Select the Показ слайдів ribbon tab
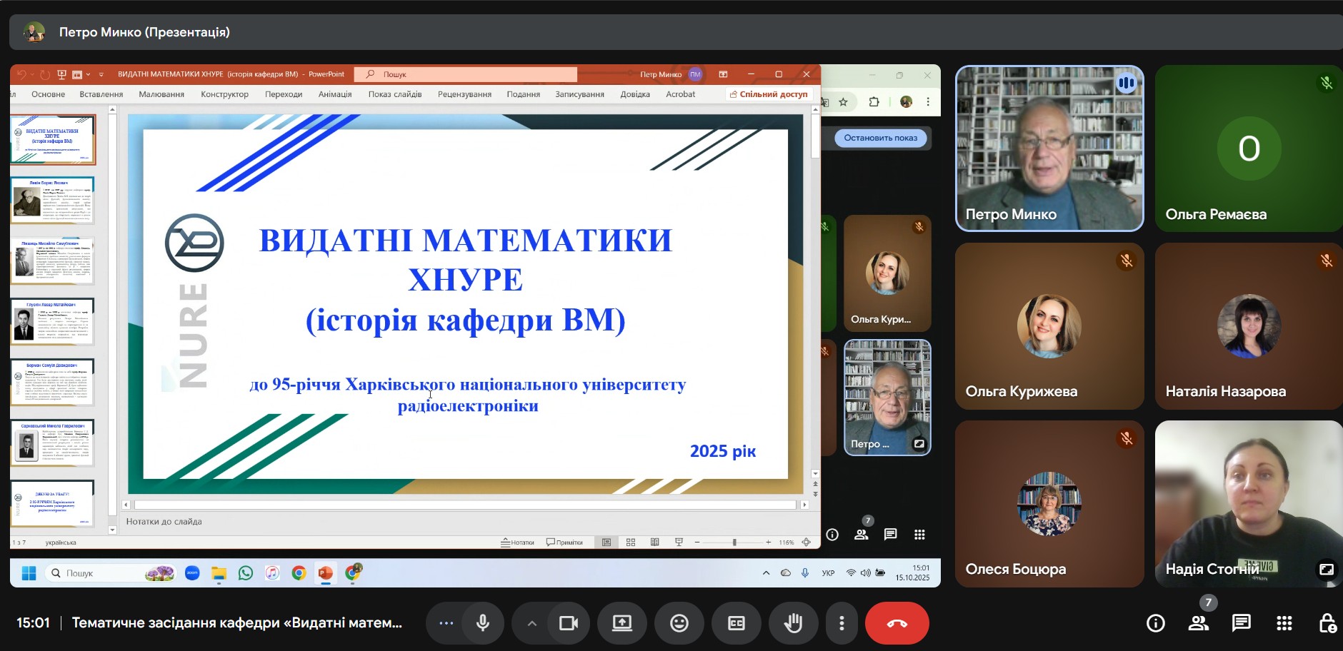 394,94
